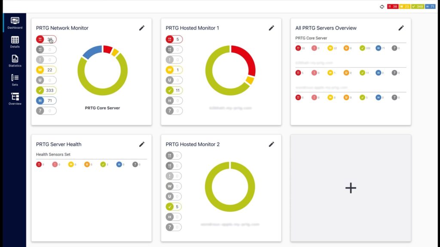Open the Sets list page
The width and height of the screenshot is (440, 247).
click(x=15, y=79)
